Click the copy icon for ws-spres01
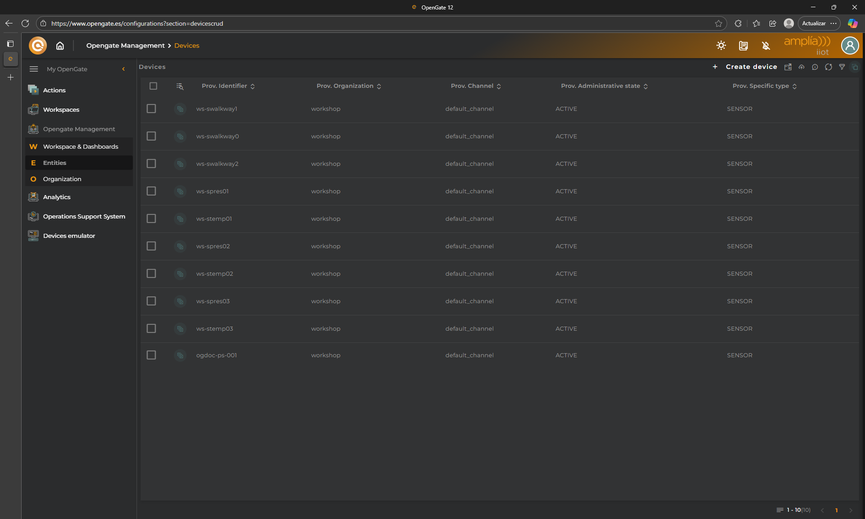 coord(180,191)
